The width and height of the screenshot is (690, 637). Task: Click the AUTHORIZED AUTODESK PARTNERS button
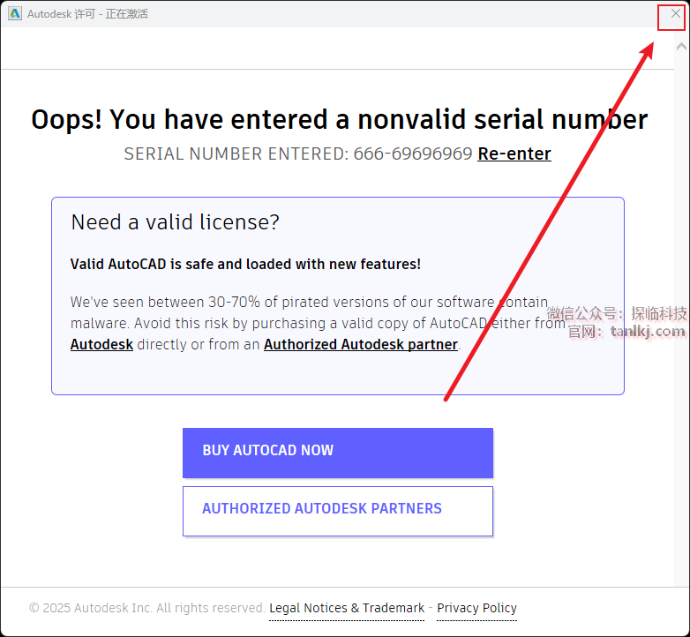click(x=337, y=510)
